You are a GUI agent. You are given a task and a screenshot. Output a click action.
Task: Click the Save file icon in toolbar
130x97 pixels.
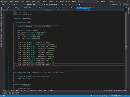14,4
